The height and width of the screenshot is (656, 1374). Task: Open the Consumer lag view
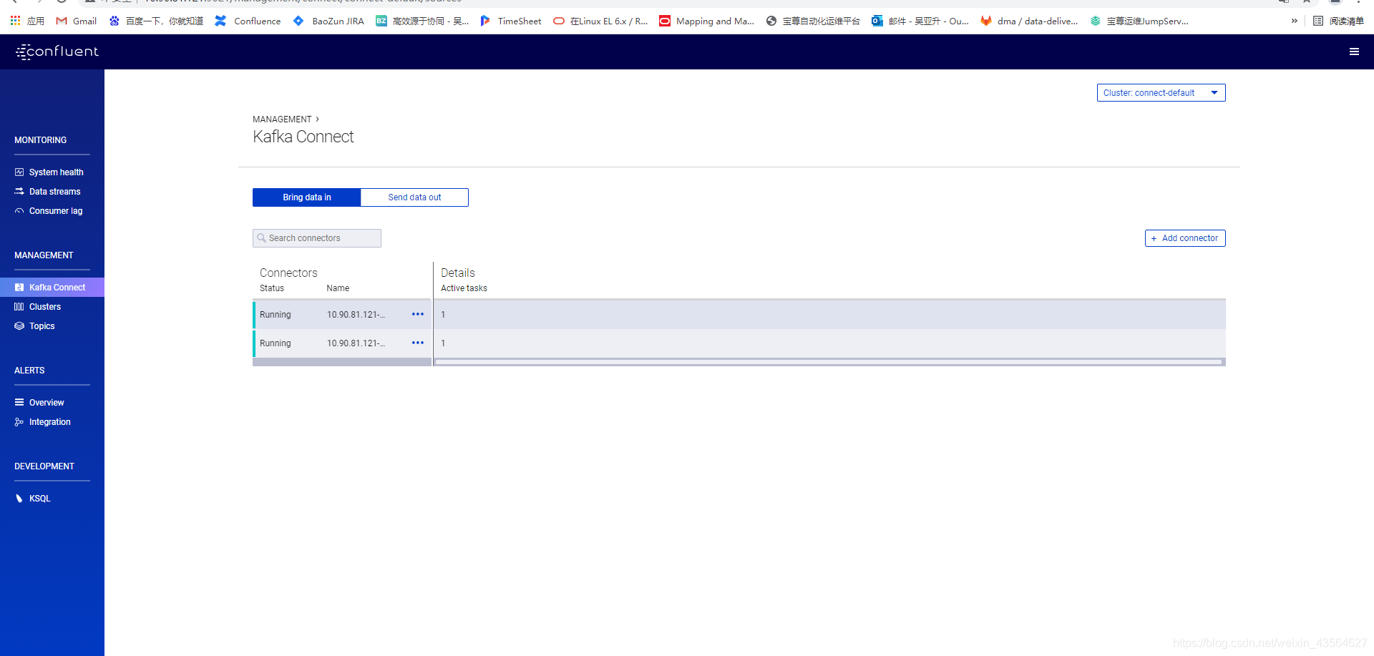tap(56, 210)
